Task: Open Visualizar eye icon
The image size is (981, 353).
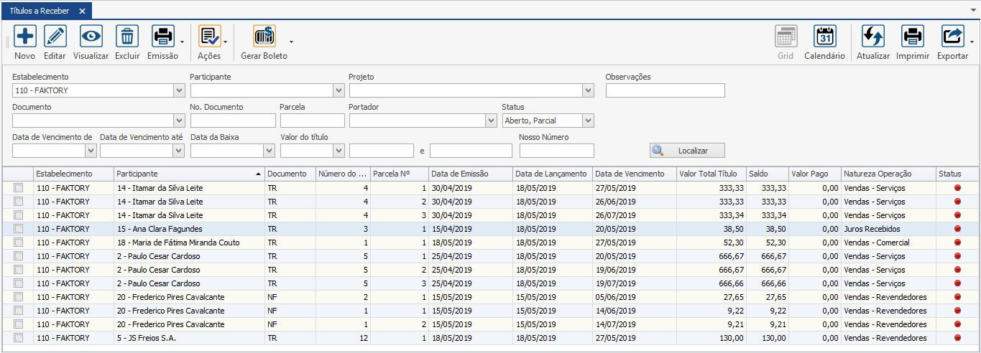Action: (91, 37)
